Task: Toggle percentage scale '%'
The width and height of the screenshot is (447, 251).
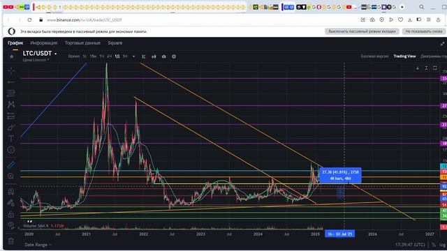Action: click(434, 245)
